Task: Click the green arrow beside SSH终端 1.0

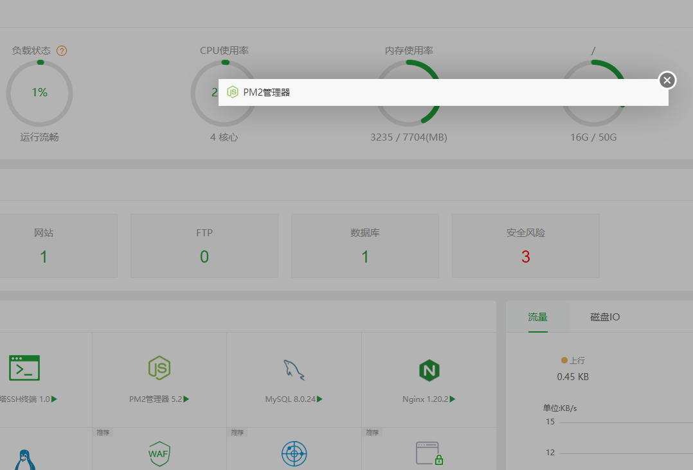Action: (x=55, y=399)
